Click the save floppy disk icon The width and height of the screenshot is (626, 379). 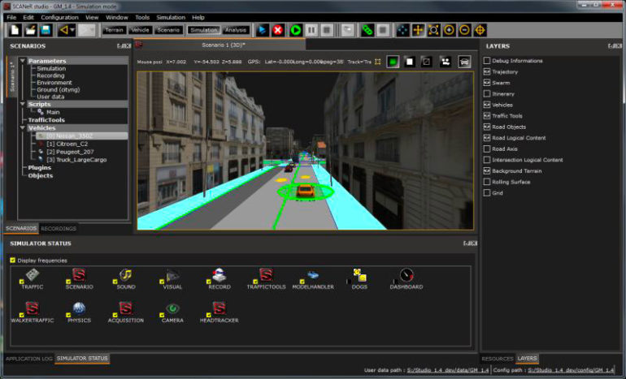[46, 30]
